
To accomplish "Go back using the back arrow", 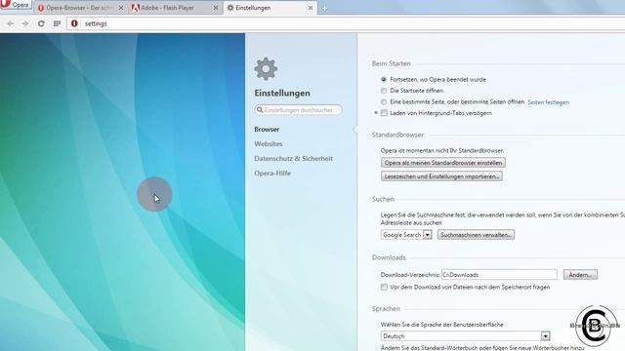I will pyautogui.click(x=11, y=23).
